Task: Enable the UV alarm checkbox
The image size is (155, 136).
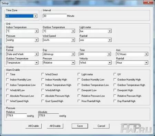Action: point(115,74)
